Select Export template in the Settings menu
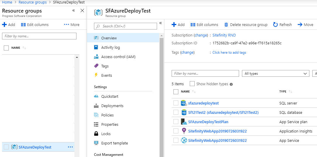This screenshot has width=317, height=157. coord(114,143)
